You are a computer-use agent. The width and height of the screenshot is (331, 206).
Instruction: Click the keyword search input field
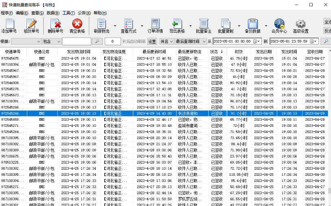coord(77,42)
